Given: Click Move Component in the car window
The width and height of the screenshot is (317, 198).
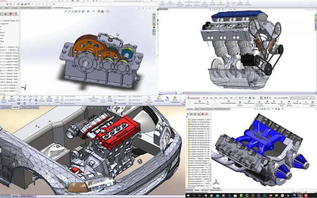Looking at the screenshot, I should [x=175, y=99].
